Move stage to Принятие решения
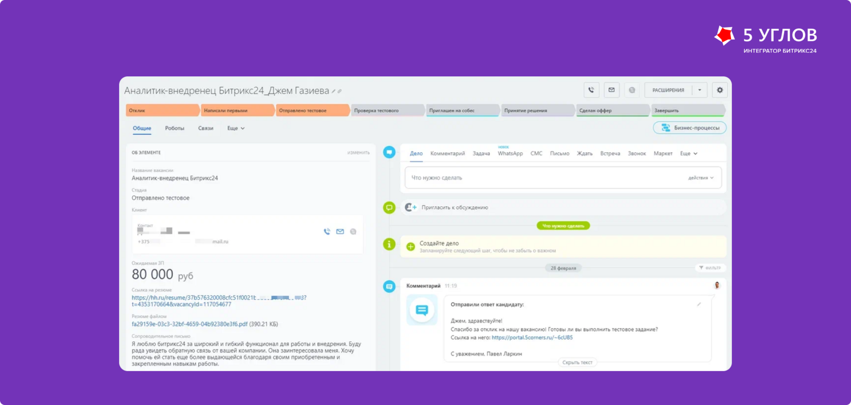 (537, 110)
